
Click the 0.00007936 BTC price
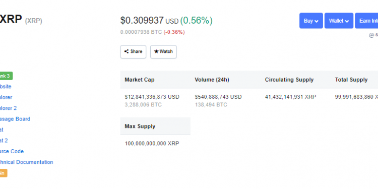pyautogui.click(x=141, y=32)
